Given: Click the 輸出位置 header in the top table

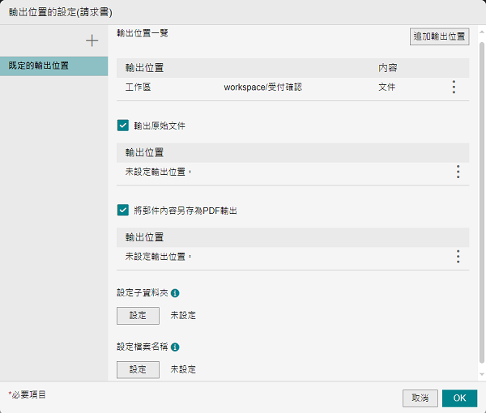Looking at the screenshot, I should click(145, 67).
